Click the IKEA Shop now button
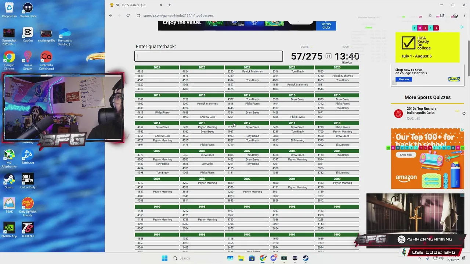The height and width of the screenshot is (264, 470). tap(404, 79)
